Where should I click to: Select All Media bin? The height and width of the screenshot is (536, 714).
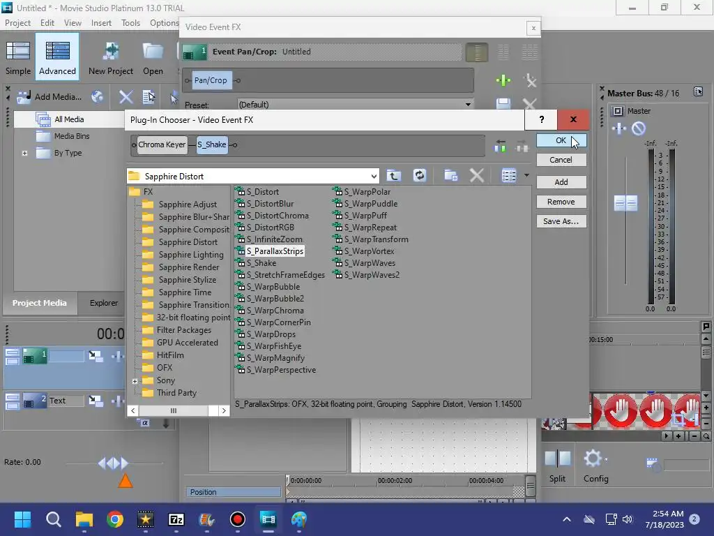click(69, 119)
